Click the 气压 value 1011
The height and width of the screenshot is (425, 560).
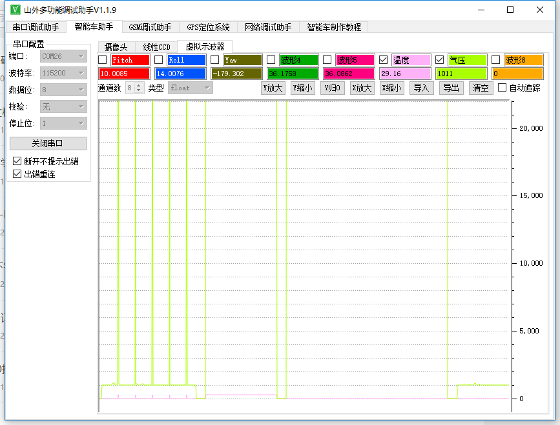pos(461,74)
